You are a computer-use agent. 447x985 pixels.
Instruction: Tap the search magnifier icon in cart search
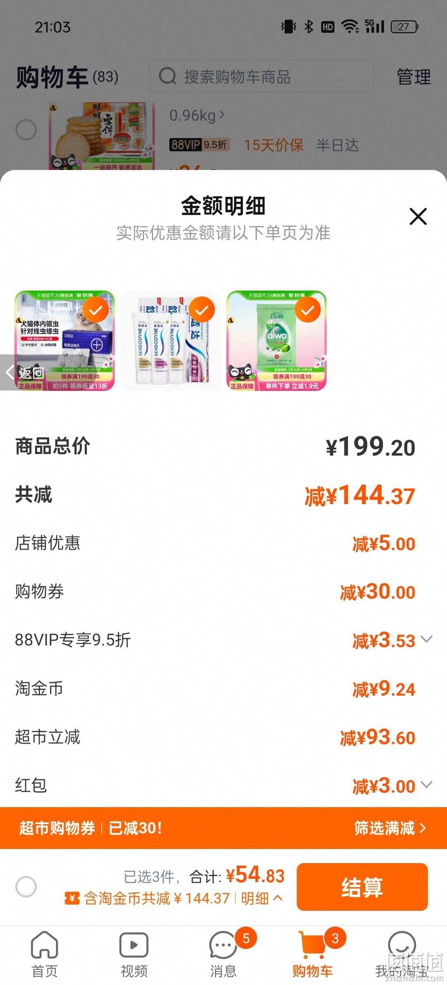168,76
